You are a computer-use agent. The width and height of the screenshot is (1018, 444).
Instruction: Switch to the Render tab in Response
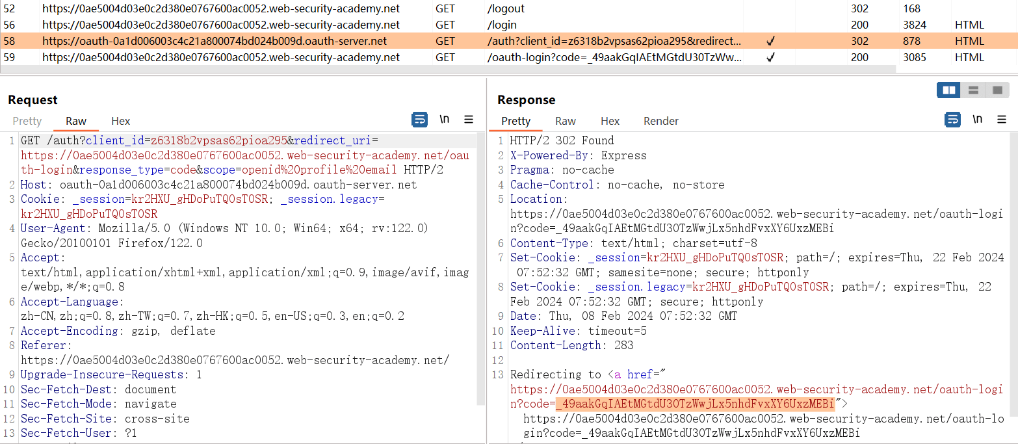[660, 121]
